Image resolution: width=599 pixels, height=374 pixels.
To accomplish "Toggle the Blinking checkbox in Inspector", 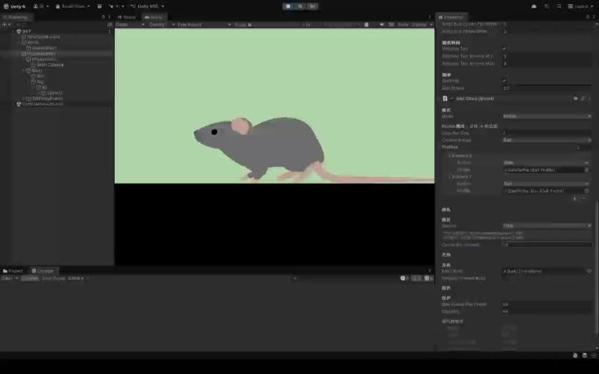I will point(504,81).
